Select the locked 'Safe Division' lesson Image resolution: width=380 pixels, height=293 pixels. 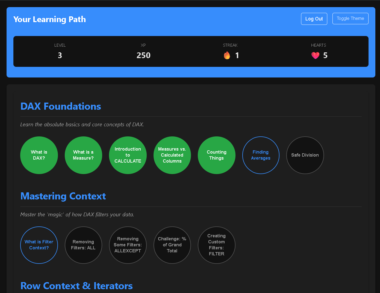305,155
